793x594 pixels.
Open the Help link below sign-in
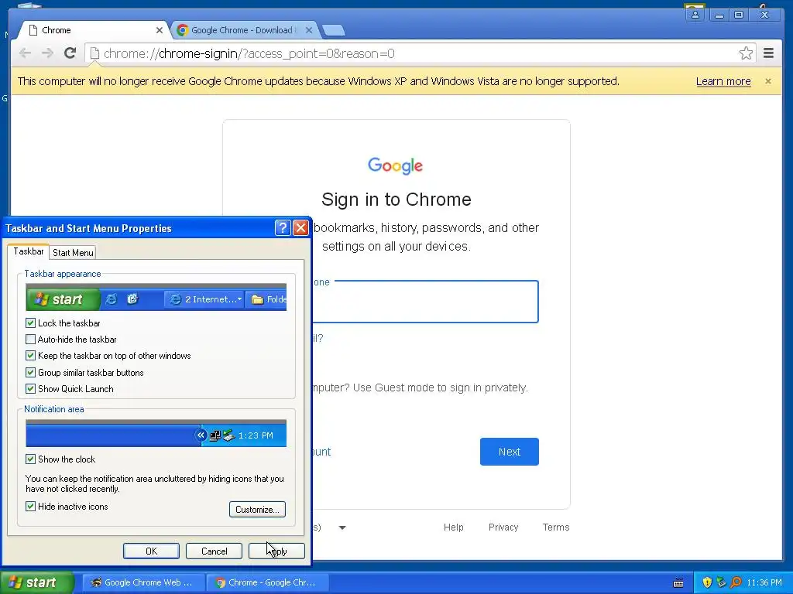coord(453,527)
